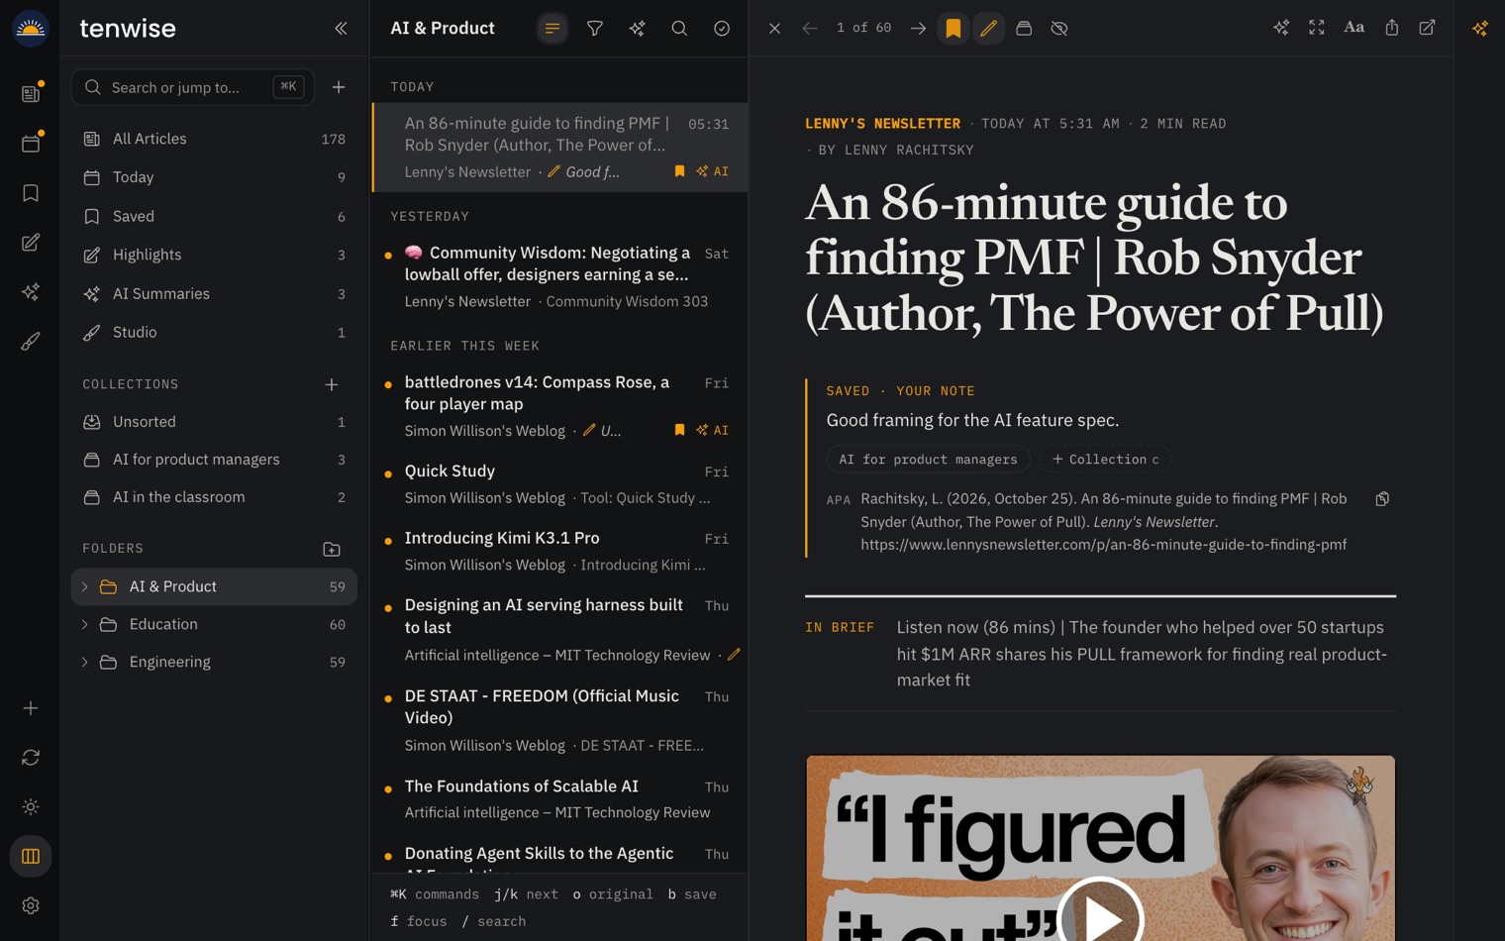Add a new collection with plus
Screen dimensions: 1505x941
(332, 384)
